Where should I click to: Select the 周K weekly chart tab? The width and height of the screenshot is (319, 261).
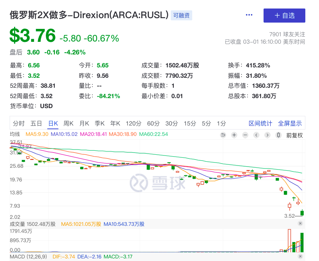68,123
